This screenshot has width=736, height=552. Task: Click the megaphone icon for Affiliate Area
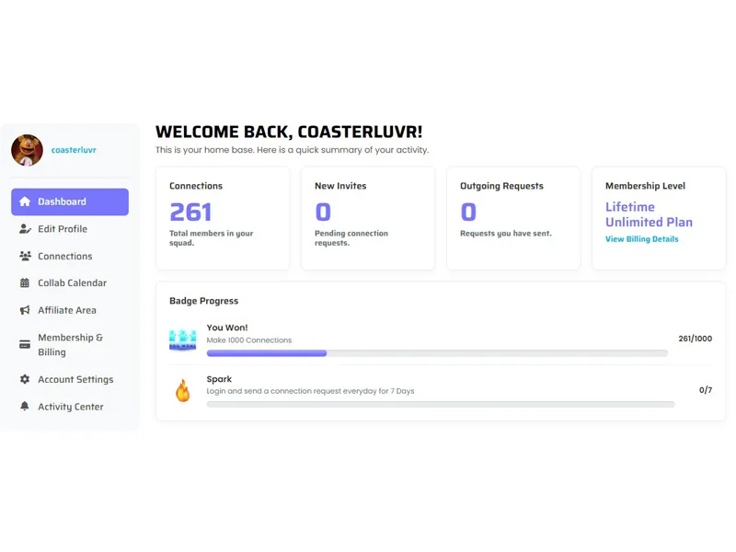click(25, 310)
